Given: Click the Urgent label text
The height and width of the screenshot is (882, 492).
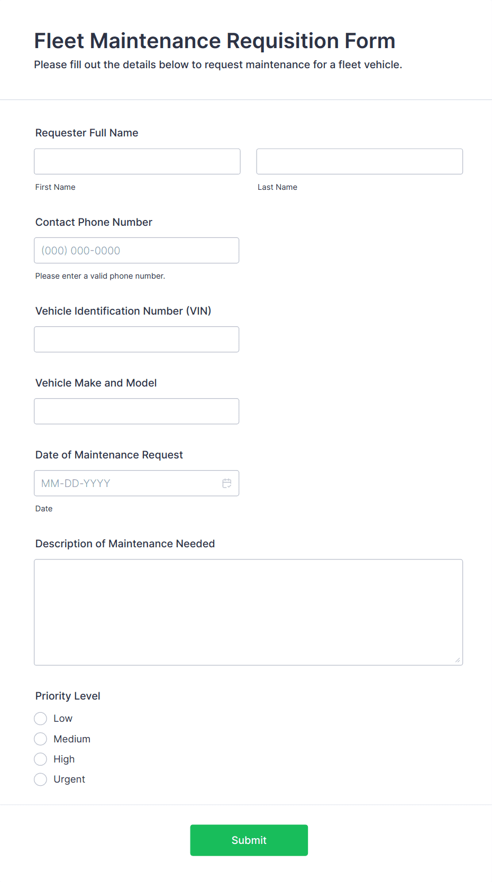Looking at the screenshot, I should pos(69,779).
